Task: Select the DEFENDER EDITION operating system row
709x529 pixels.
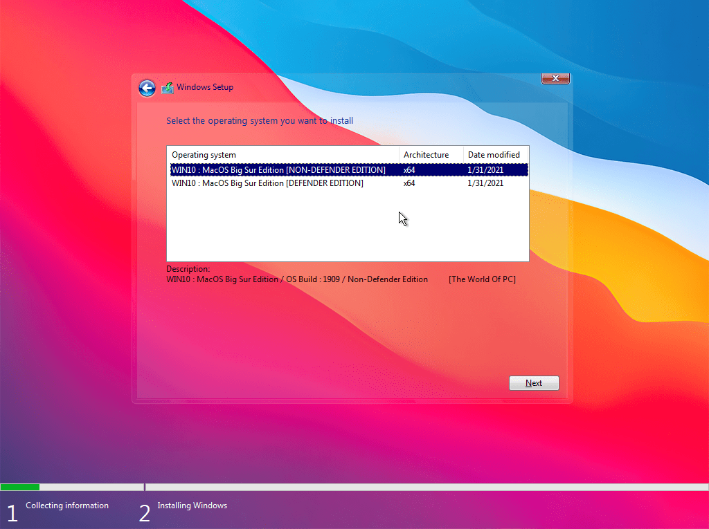Action: point(267,183)
